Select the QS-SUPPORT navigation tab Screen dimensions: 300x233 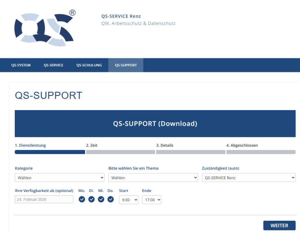(x=126, y=65)
